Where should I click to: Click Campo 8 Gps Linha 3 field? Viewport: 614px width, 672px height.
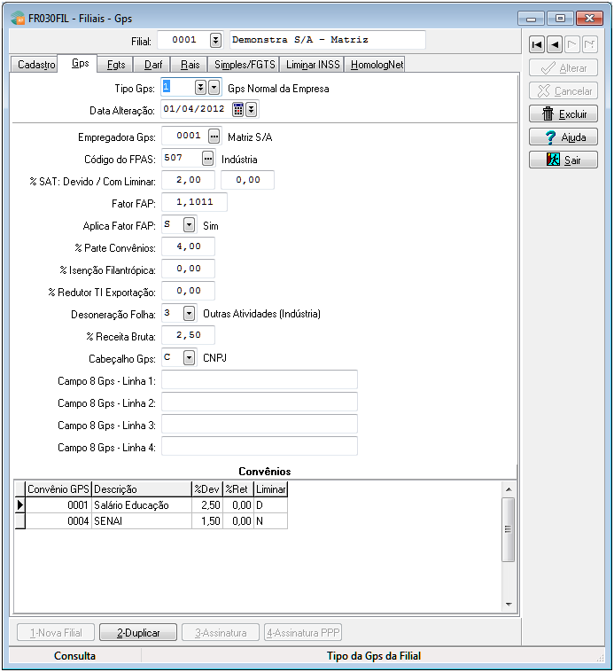pos(260,425)
